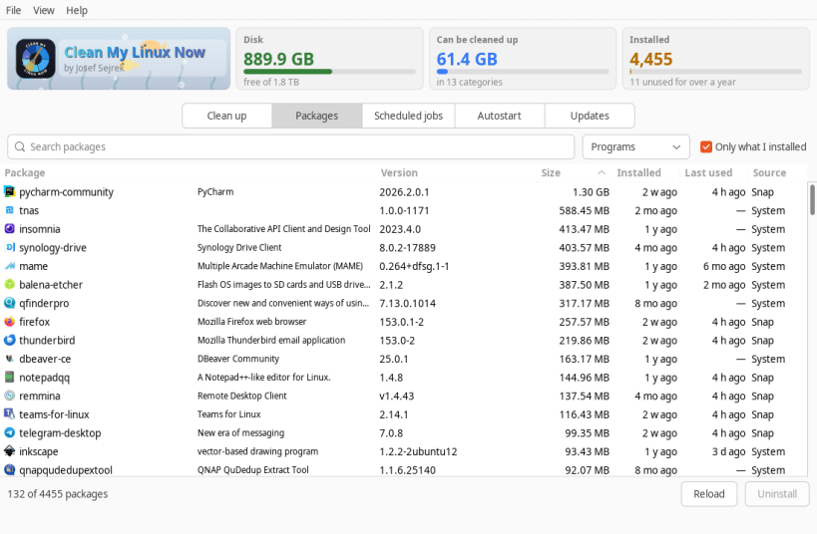Screen dimensions: 817x534
Task: Click the synology-drive package icon
Action: tap(9, 248)
